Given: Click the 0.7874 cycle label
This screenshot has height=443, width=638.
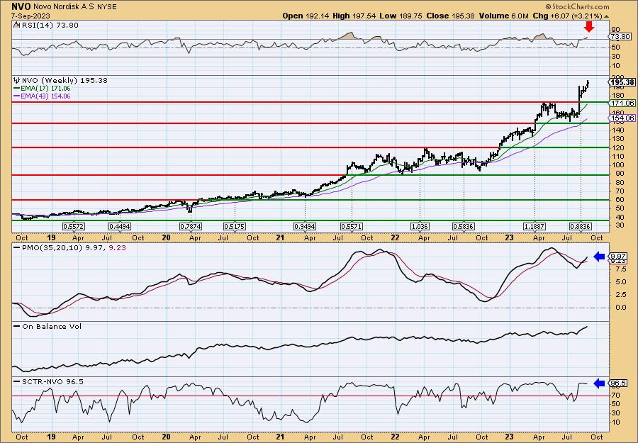Looking at the screenshot, I should (x=191, y=226).
